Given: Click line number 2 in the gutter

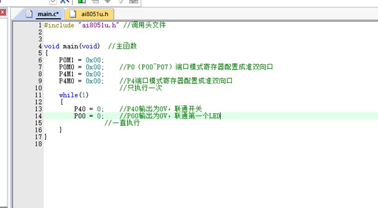Looking at the screenshot, I should (x=40, y=32).
